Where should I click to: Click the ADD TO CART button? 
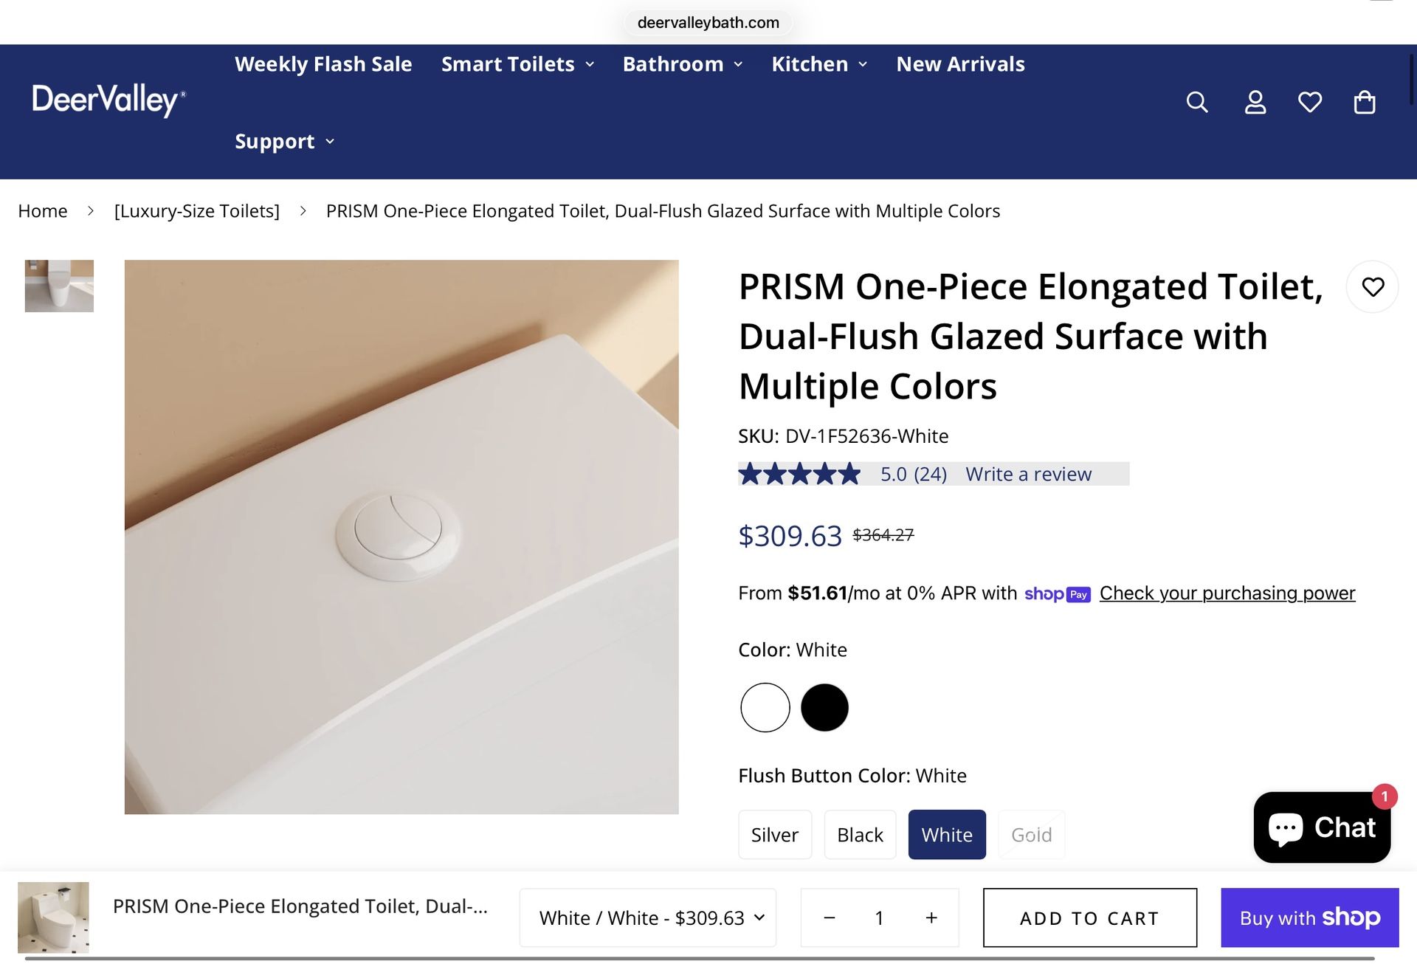(x=1089, y=917)
